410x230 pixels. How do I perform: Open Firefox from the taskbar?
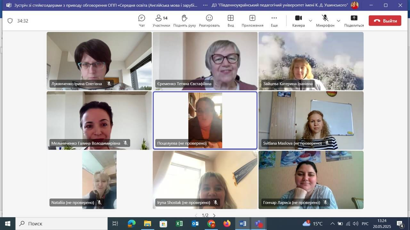pos(227,224)
